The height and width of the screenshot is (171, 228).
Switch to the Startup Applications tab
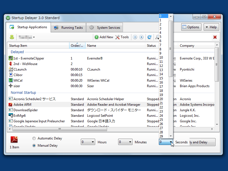[28, 27]
